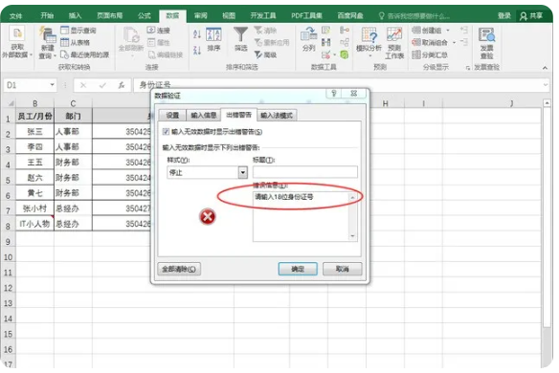This screenshot has height=373, width=559.
Task: Click 显示查询 (Show Queries) in ribbon
Action: pos(78,31)
